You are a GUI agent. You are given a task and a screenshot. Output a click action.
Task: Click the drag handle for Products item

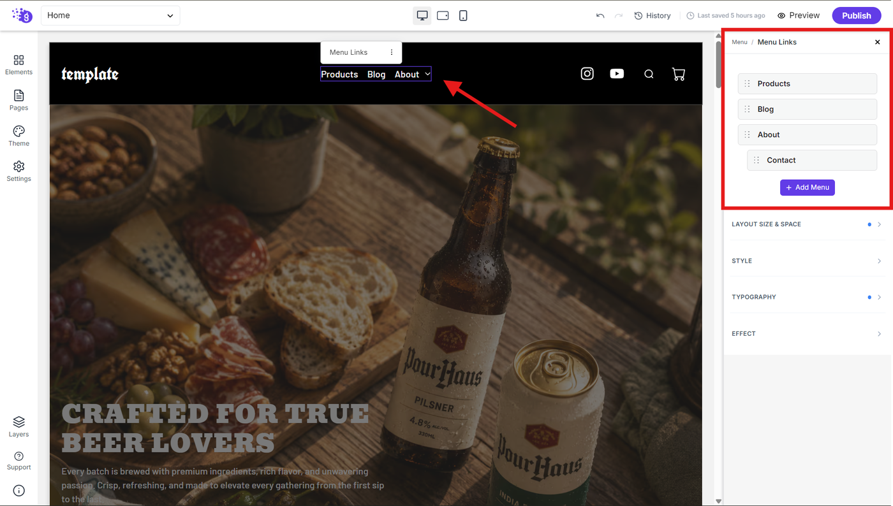click(748, 83)
